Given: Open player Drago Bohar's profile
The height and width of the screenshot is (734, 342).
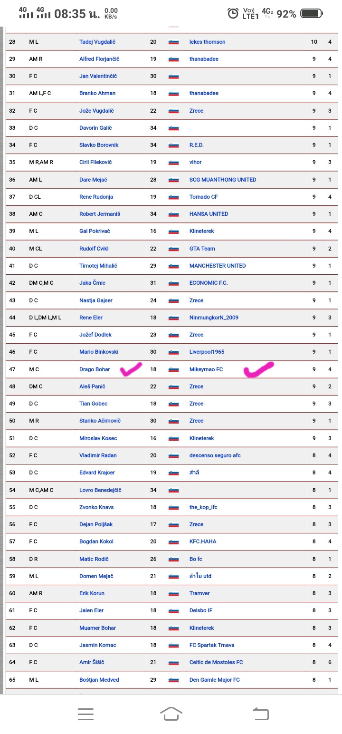Looking at the screenshot, I should [x=95, y=369].
